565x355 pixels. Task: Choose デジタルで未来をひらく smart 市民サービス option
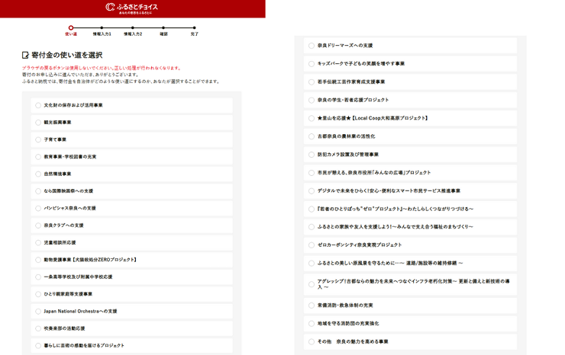(312, 191)
